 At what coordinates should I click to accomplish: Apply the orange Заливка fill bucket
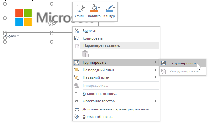click(x=94, y=8)
